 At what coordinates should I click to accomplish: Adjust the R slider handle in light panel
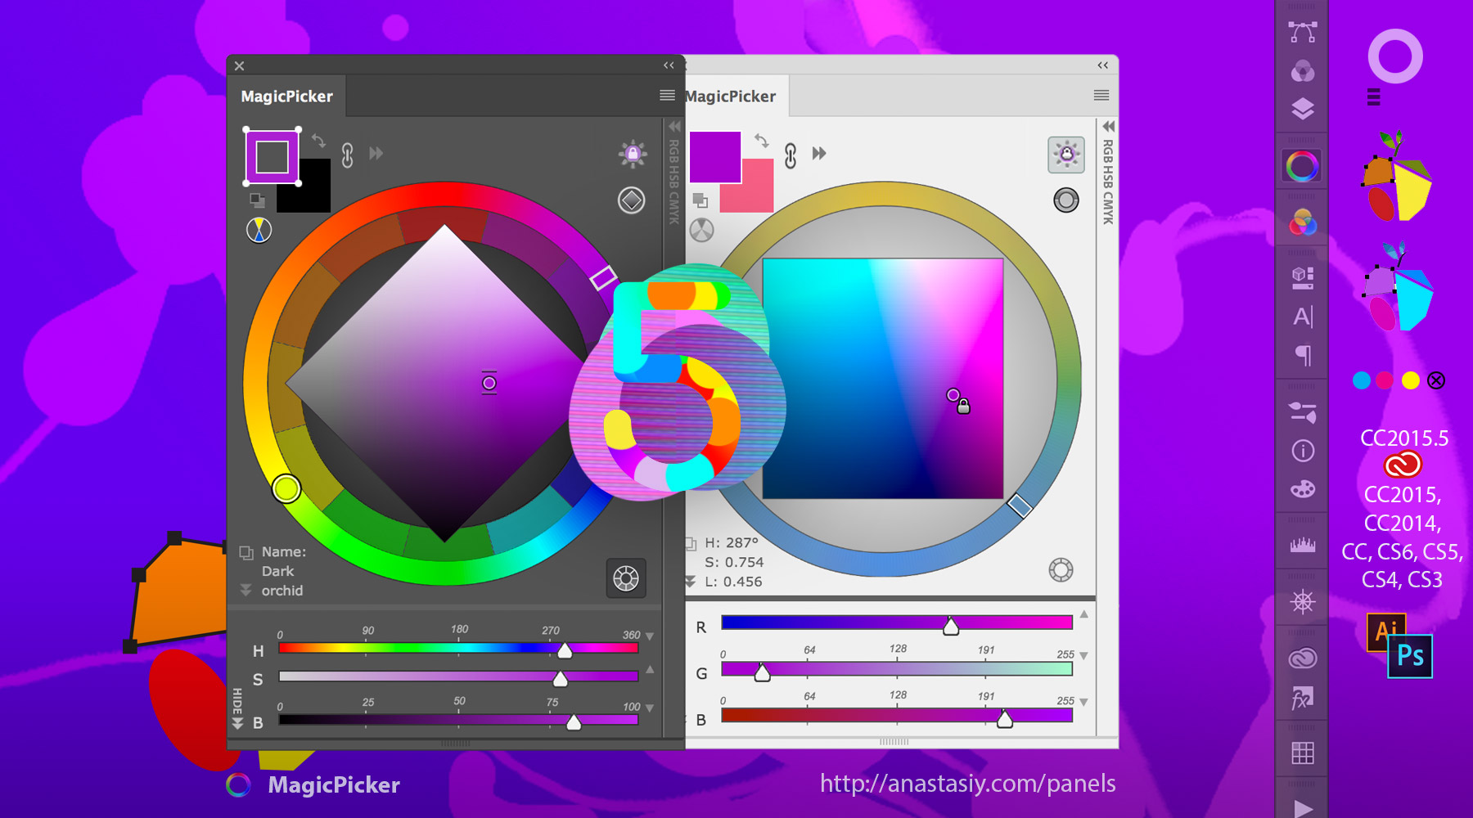pyautogui.click(x=951, y=627)
